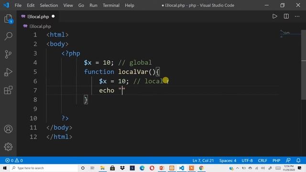Click the VS Code logo icon
Image resolution: width=306 pixels, height=172 pixels.
(x=6, y=5)
